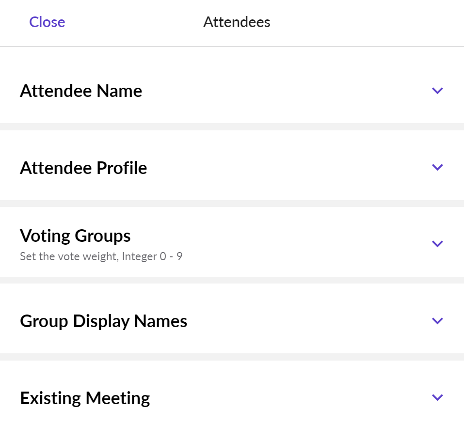Click the header bar right of Attendees title
The height and width of the screenshot is (426, 464).
368,22
